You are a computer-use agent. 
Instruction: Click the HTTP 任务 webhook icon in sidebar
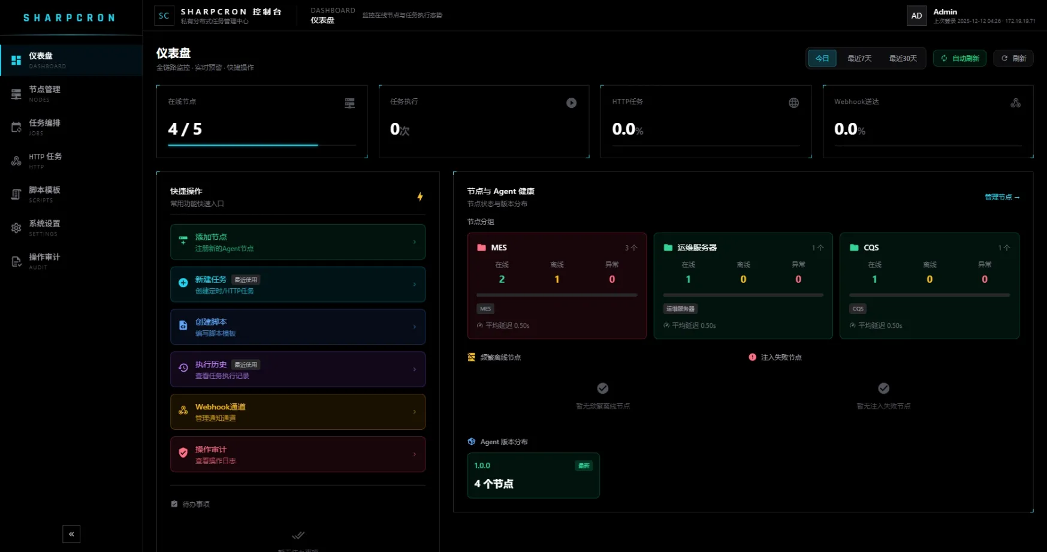[x=16, y=161]
